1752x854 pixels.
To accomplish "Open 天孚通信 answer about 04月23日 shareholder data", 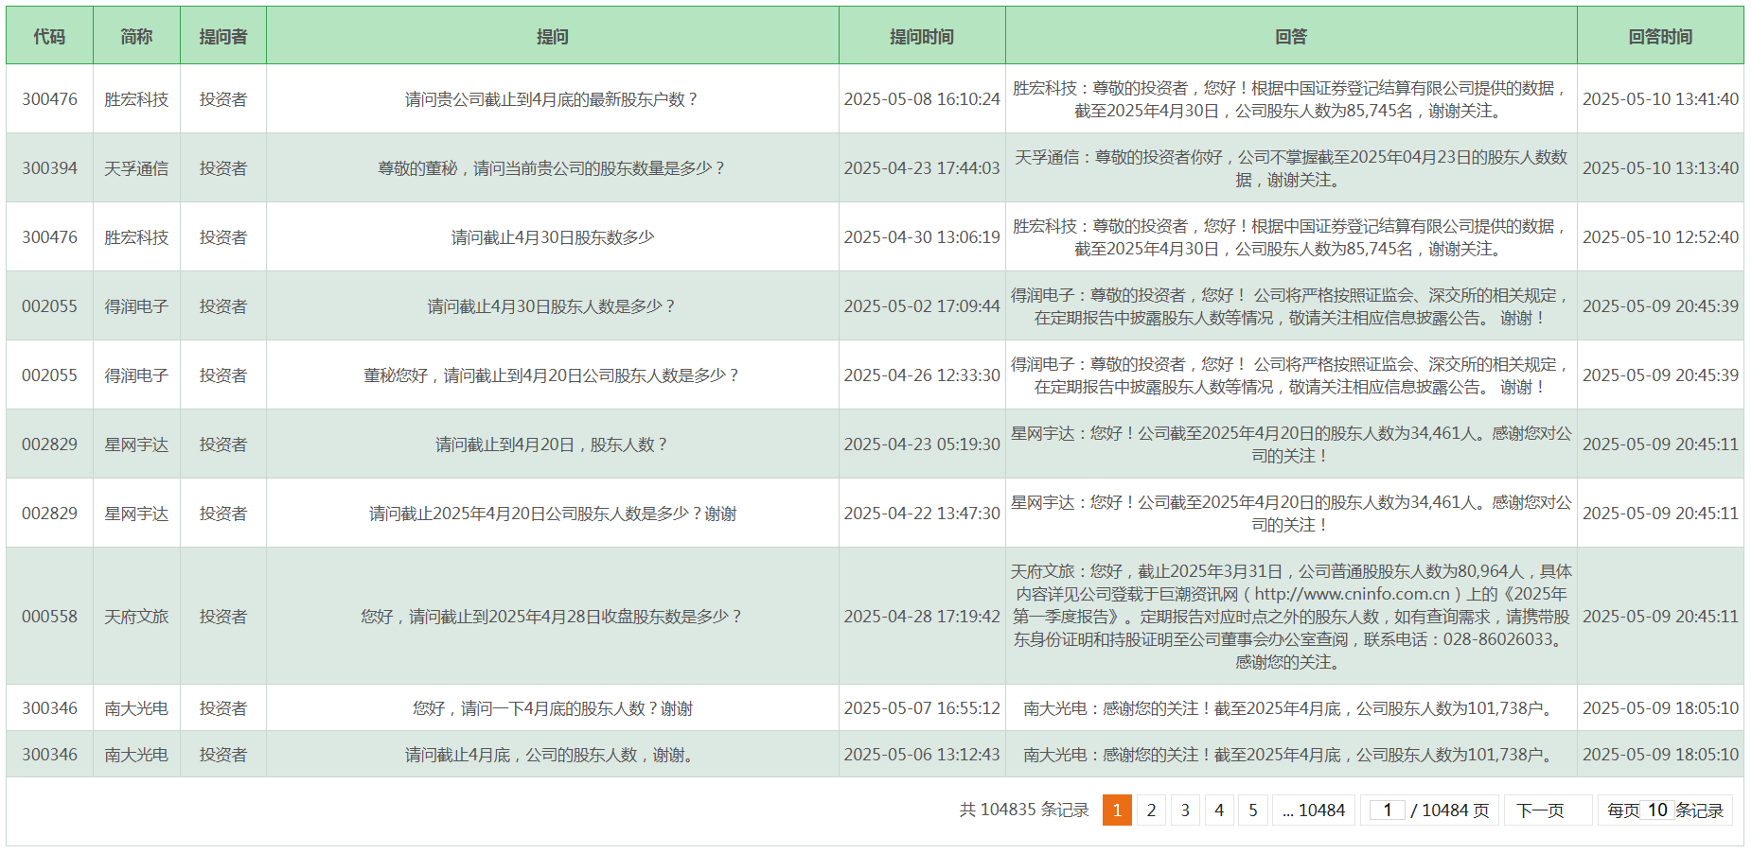I will pos(1291,168).
